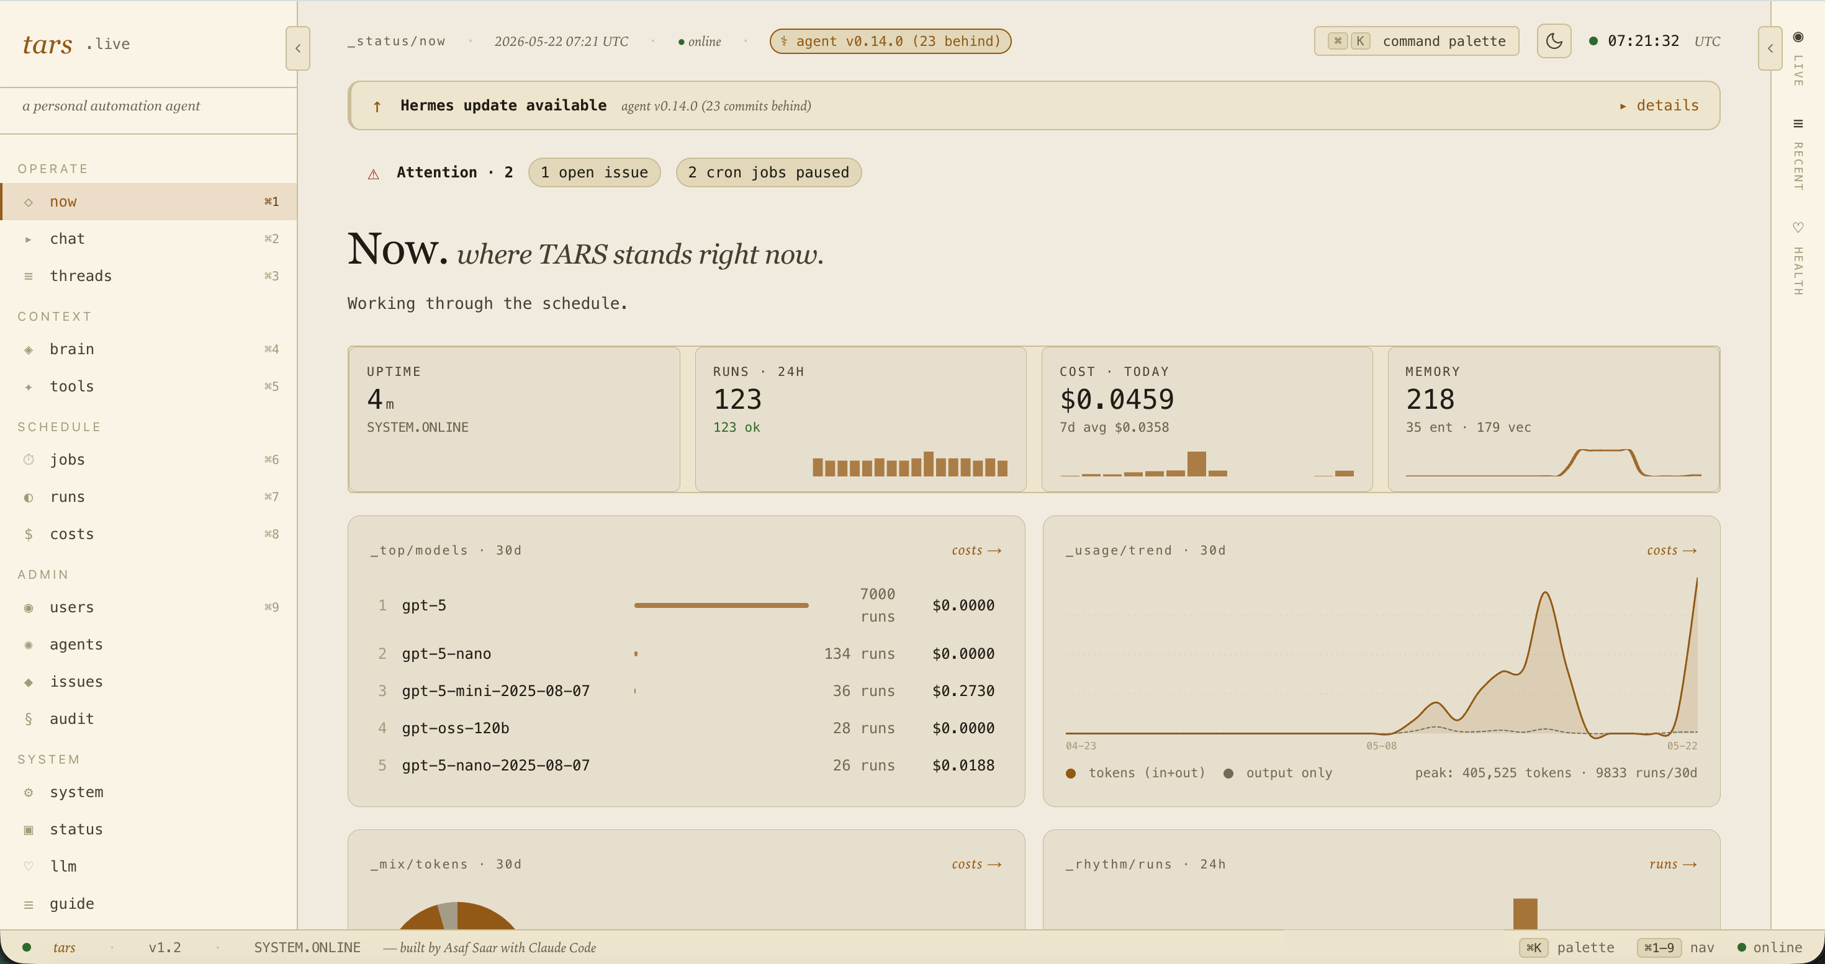Open the RECENT panel icon on right rail
The image size is (1825, 964).
[x=1798, y=124]
